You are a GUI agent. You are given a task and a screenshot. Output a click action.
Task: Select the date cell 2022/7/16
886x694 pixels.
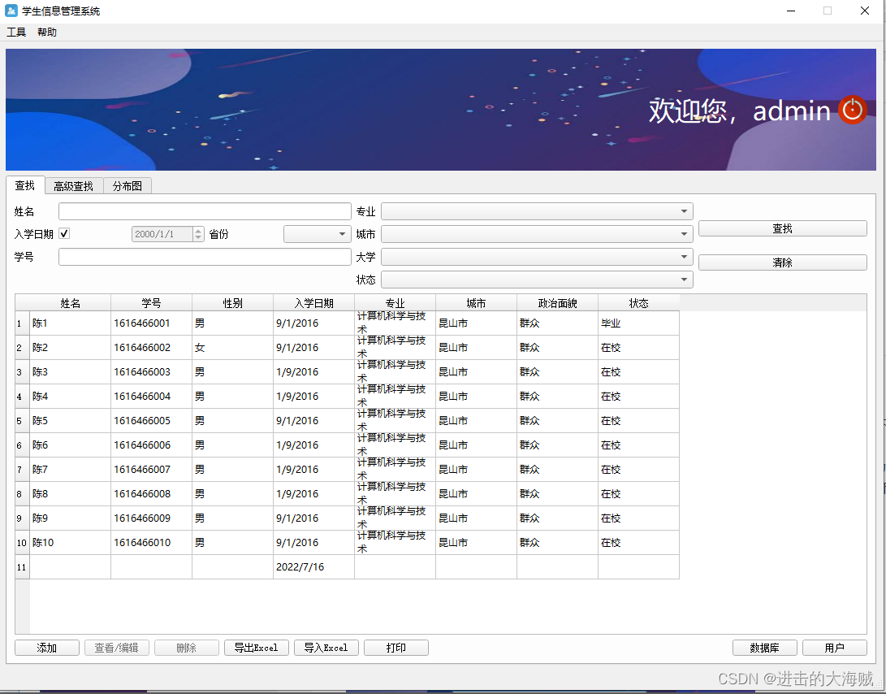click(313, 566)
